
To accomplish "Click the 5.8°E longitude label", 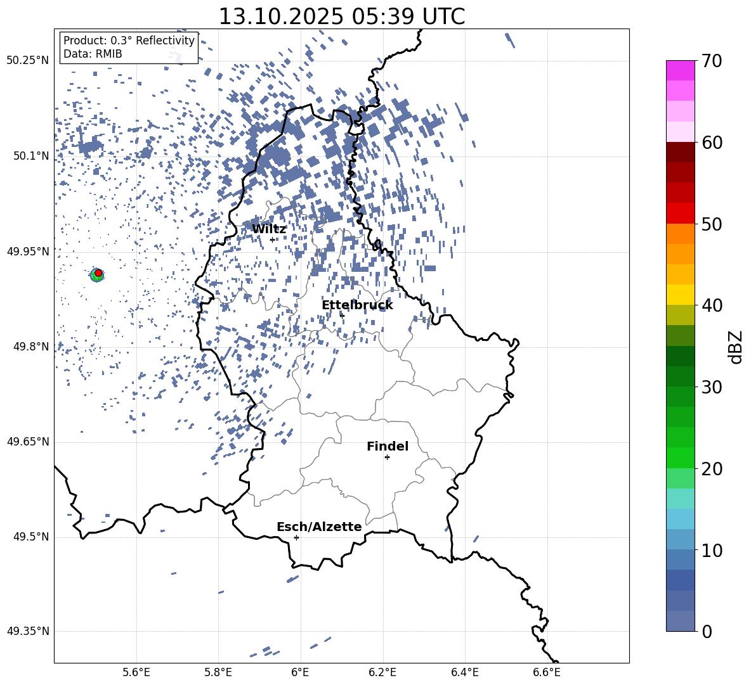I will pyautogui.click(x=218, y=672).
